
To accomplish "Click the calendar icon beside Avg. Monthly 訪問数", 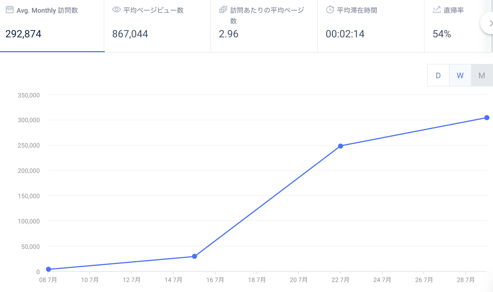I will [x=9, y=10].
